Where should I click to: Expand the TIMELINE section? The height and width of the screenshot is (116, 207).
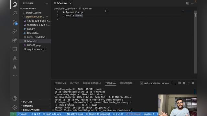(28, 106)
